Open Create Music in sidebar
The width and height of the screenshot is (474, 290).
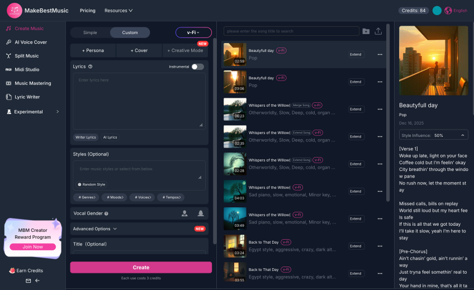point(25,28)
